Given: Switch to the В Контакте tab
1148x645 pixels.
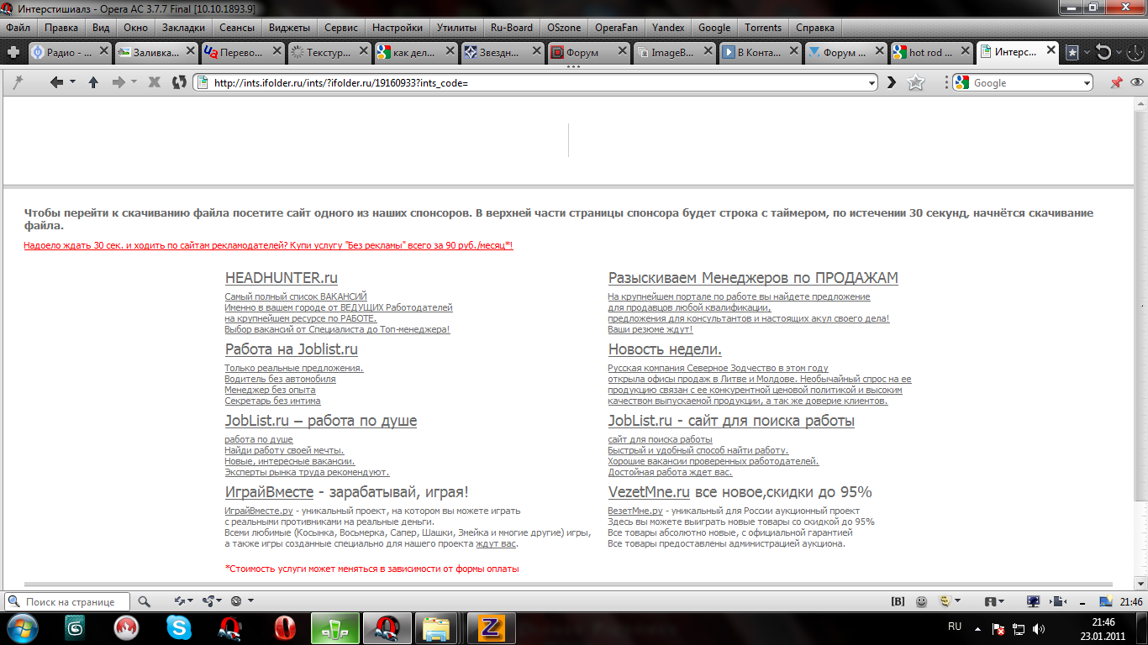Looking at the screenshot, I should click(x=760, y=52).
